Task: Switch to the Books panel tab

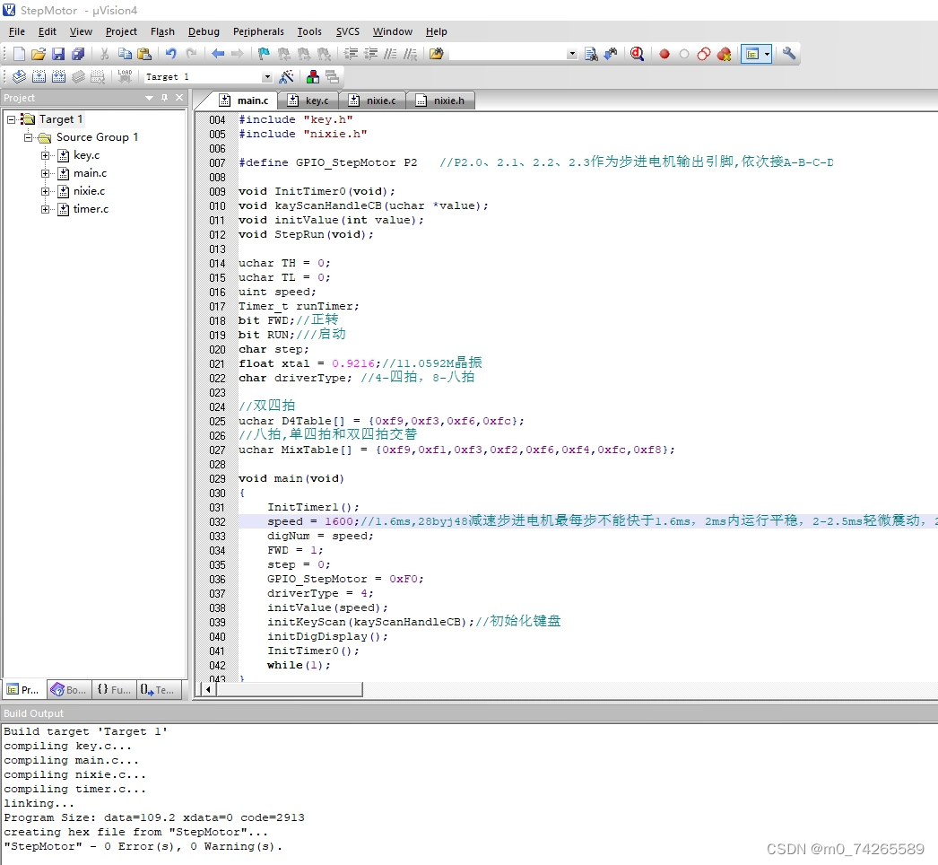Action: [69, 690]
